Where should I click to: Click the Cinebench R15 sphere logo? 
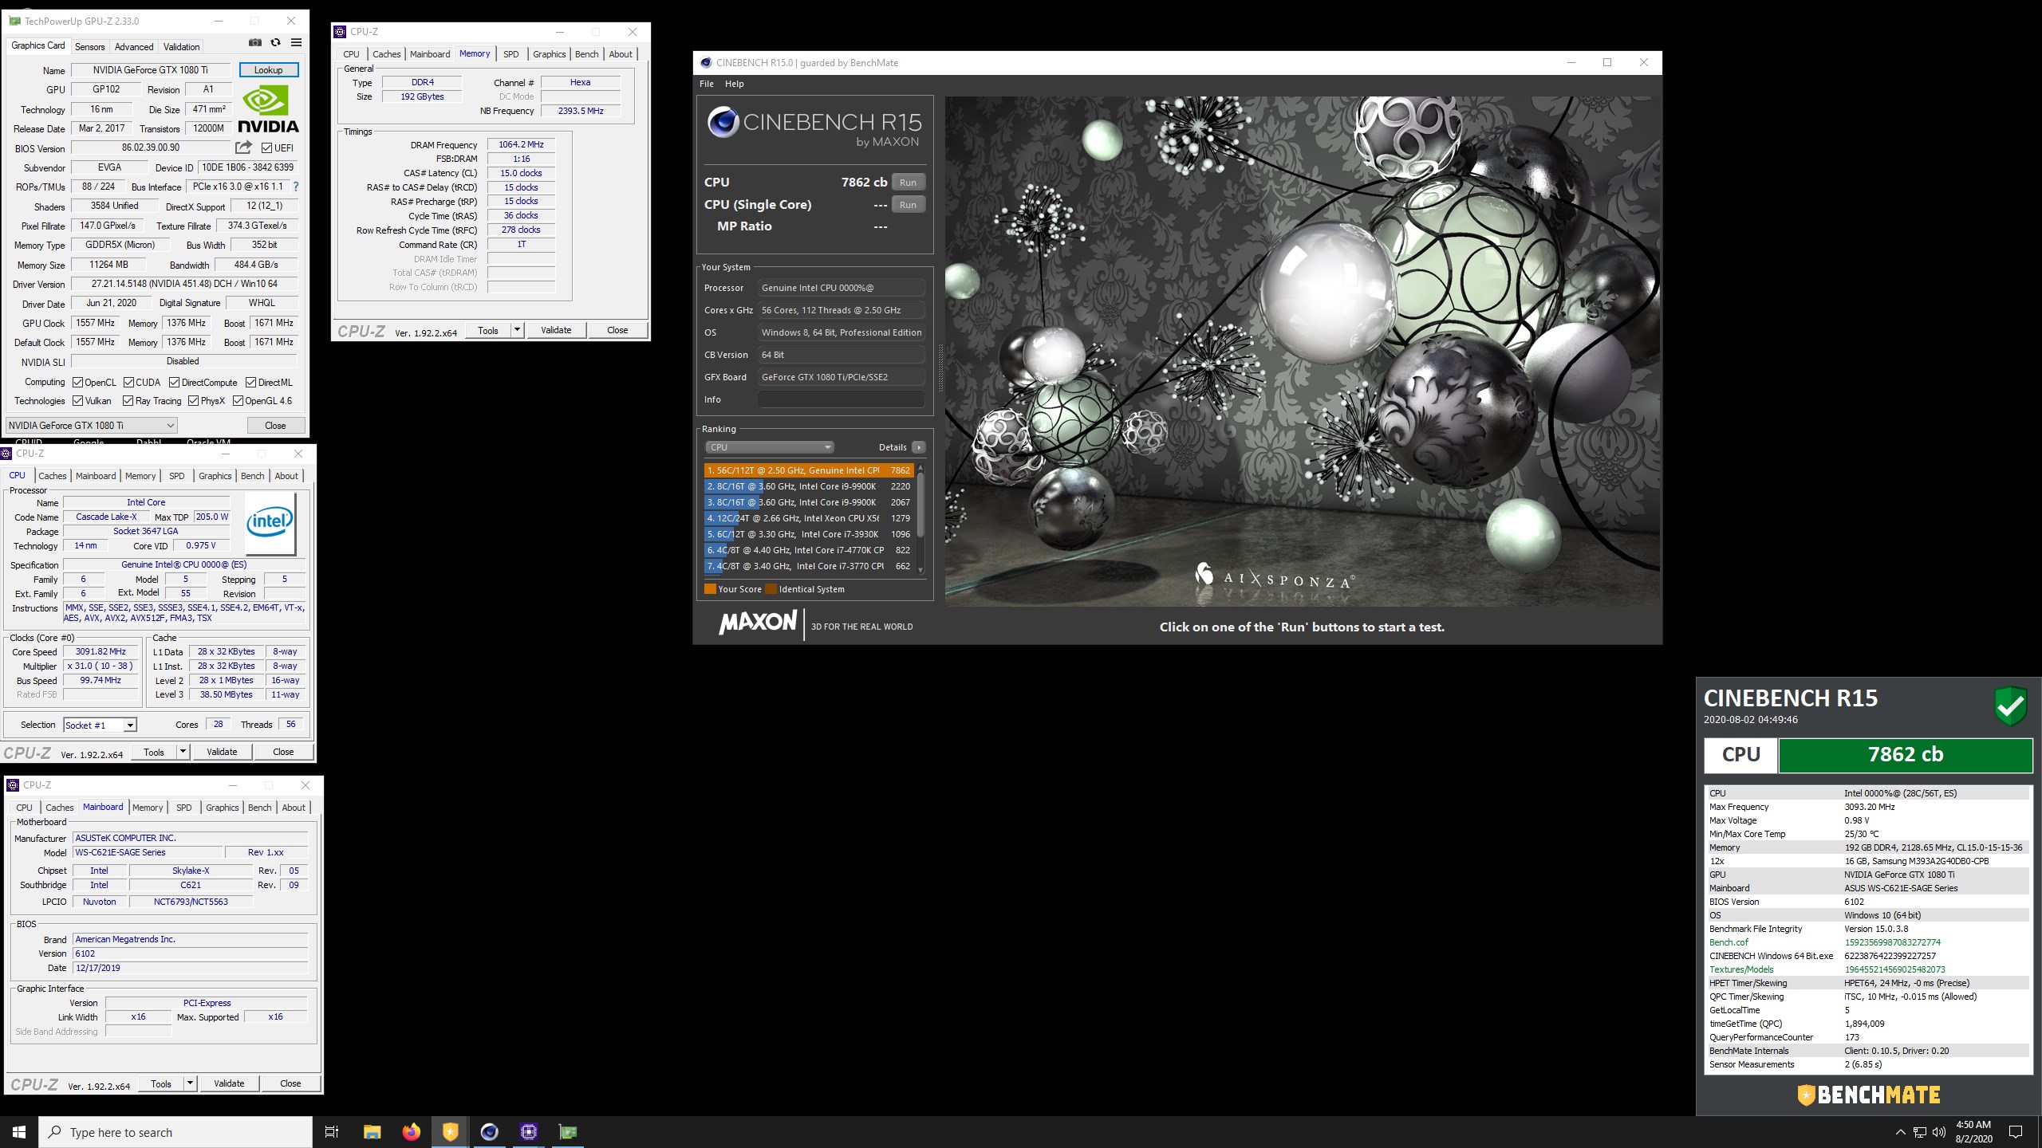[723, 122]
